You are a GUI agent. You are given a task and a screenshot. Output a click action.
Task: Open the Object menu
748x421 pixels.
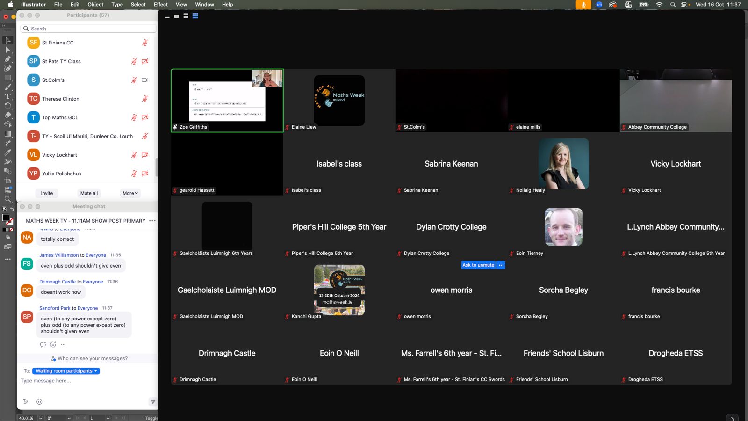[95, 5]
